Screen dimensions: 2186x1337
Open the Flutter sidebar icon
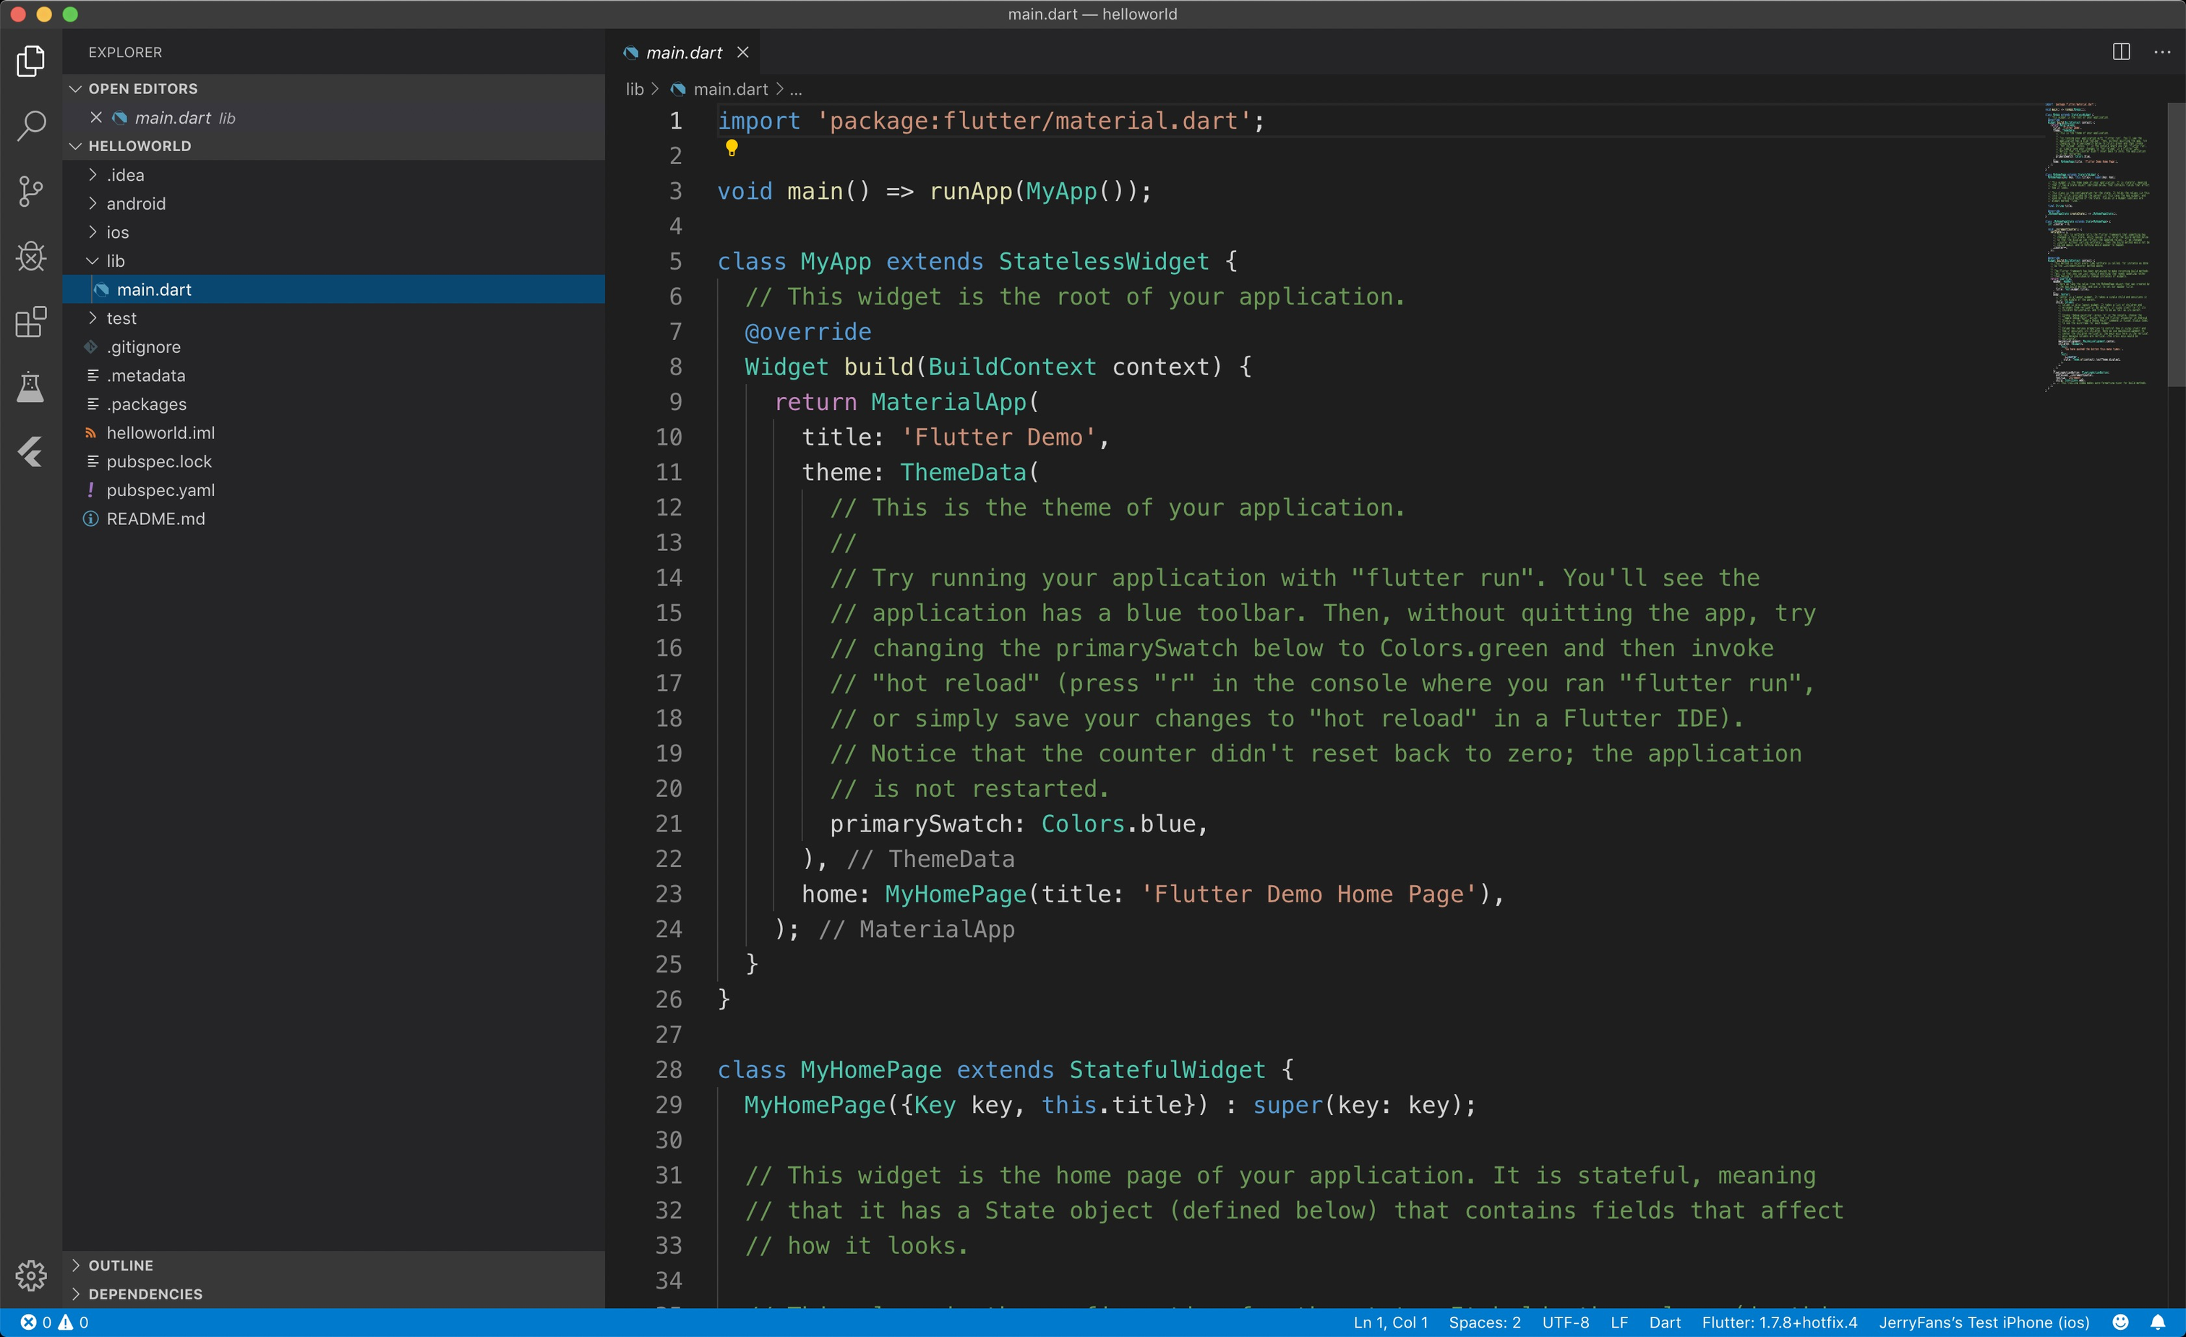click(x=31, y=452)
